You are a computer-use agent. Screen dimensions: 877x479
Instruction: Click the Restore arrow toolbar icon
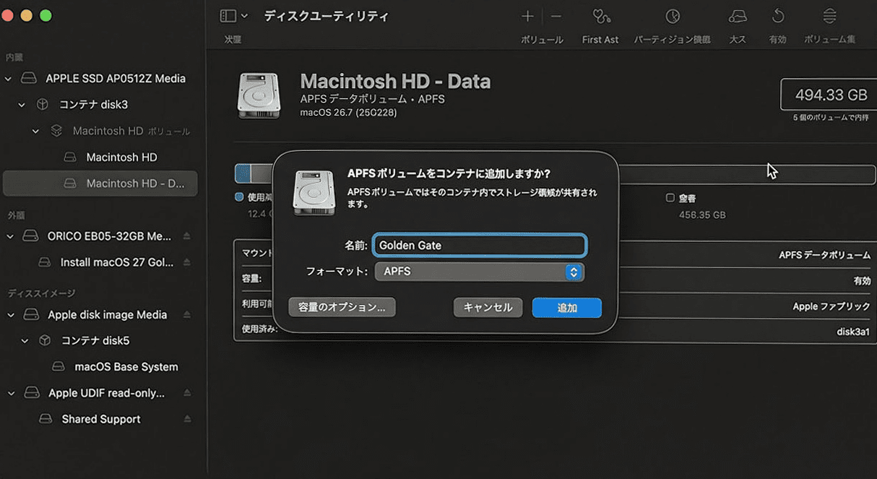(x=778, y=16)
